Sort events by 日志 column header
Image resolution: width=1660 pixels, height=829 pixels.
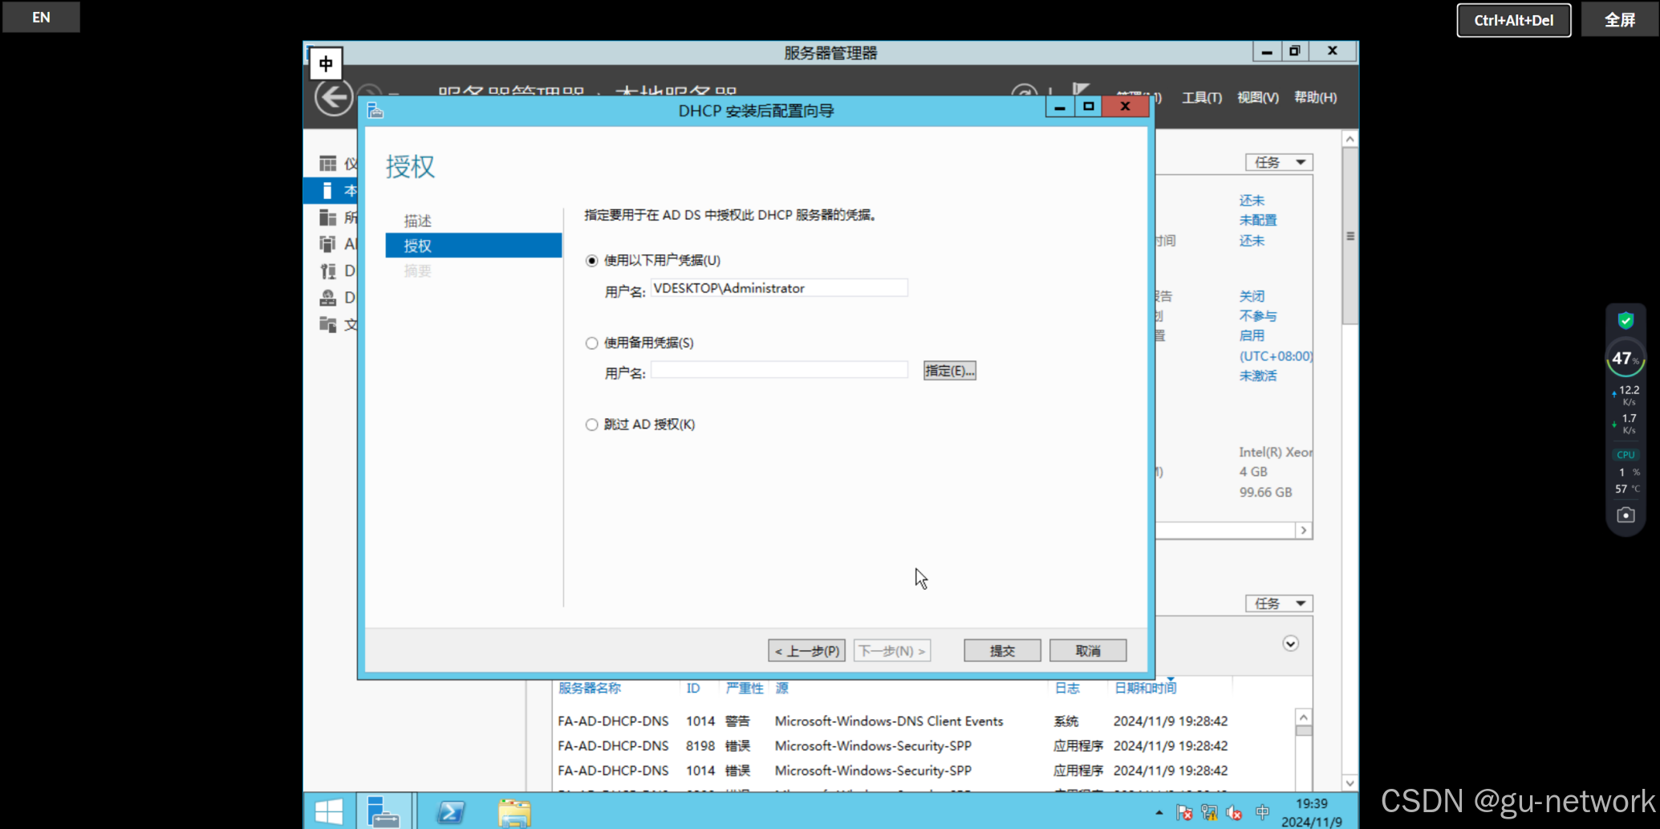1067,688
